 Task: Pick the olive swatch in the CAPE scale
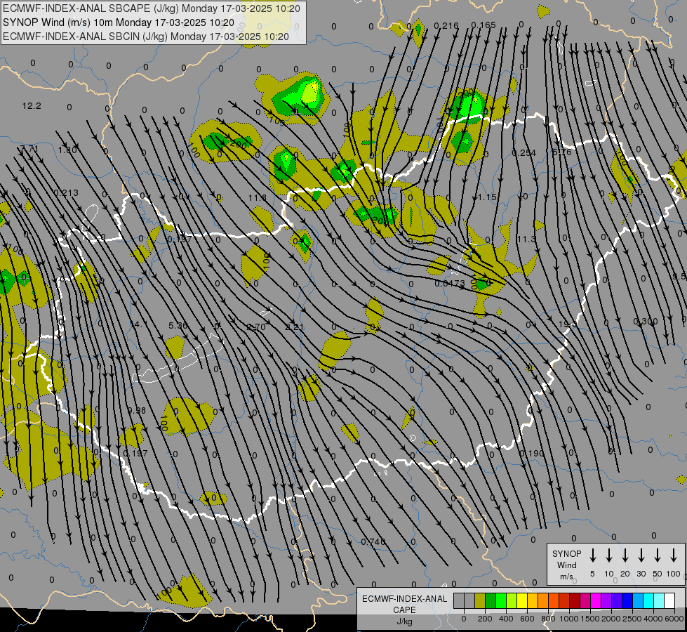click(480, 601)
